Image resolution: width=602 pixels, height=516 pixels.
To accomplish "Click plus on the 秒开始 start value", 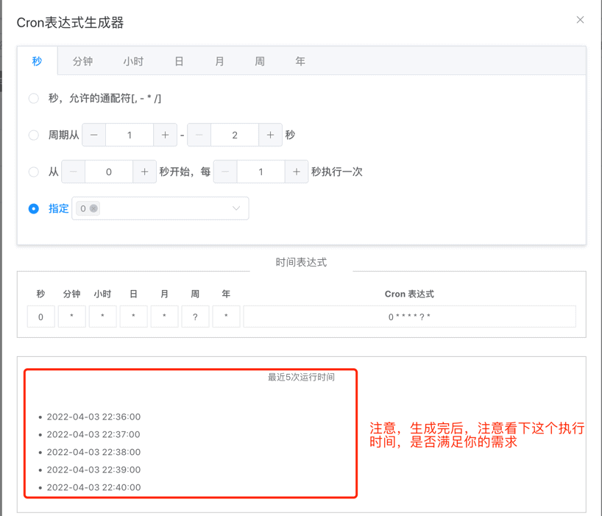I will (x=144, y=172).
